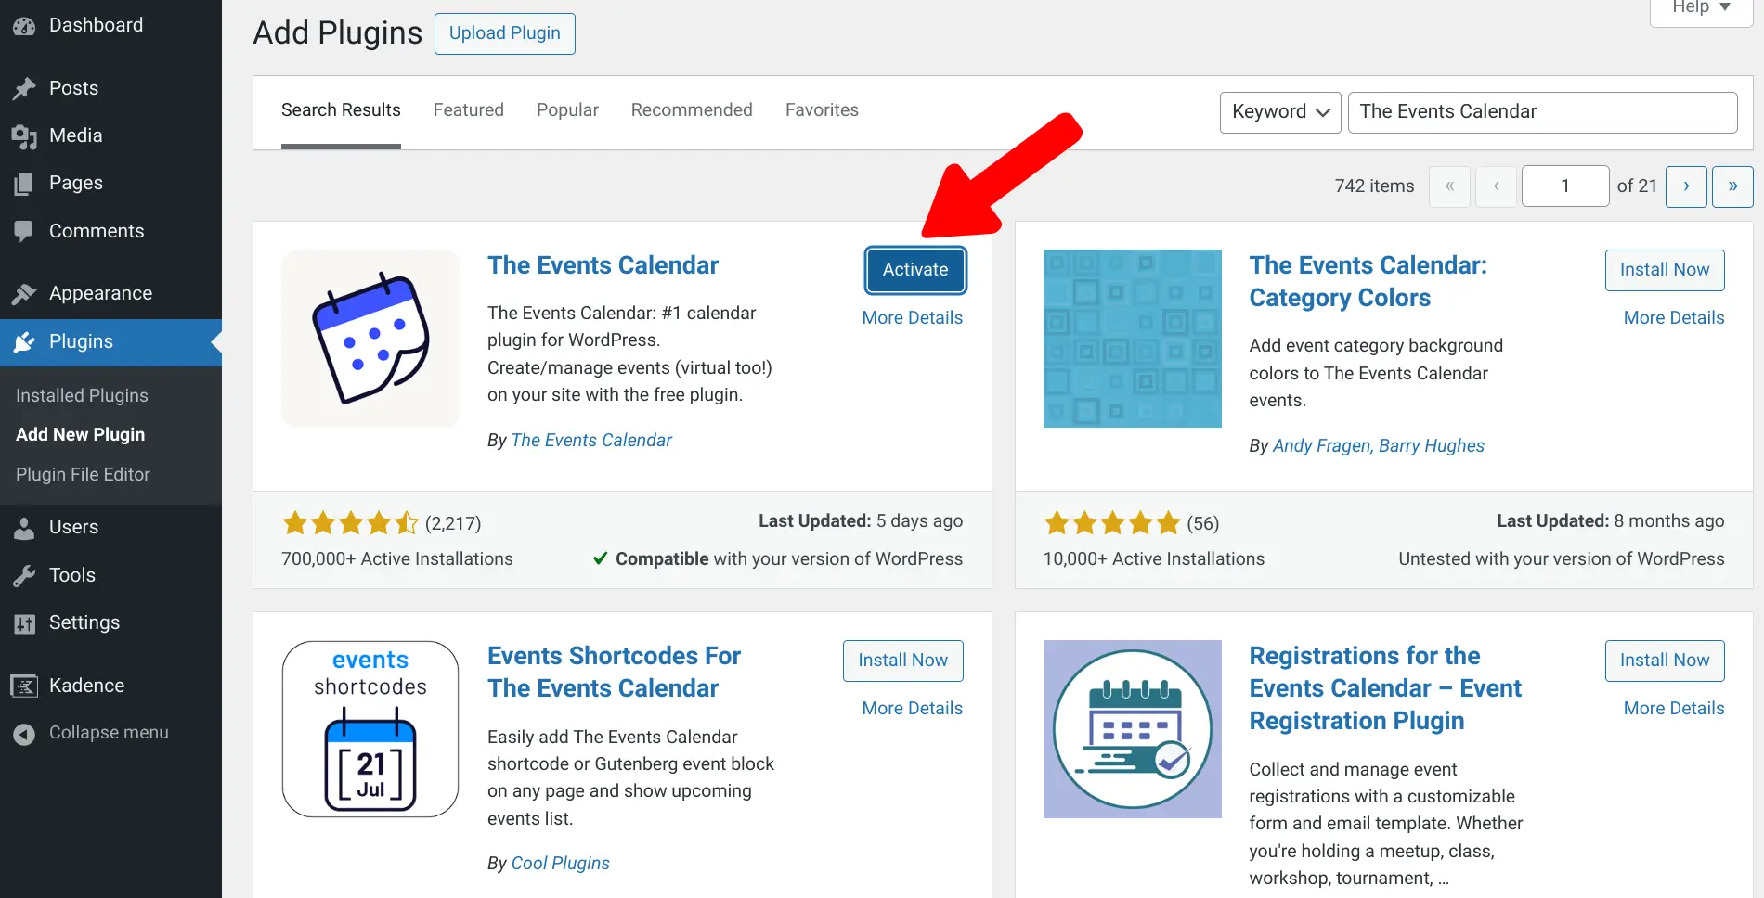Click the Tools wrench icon

[x=24, y=576]
